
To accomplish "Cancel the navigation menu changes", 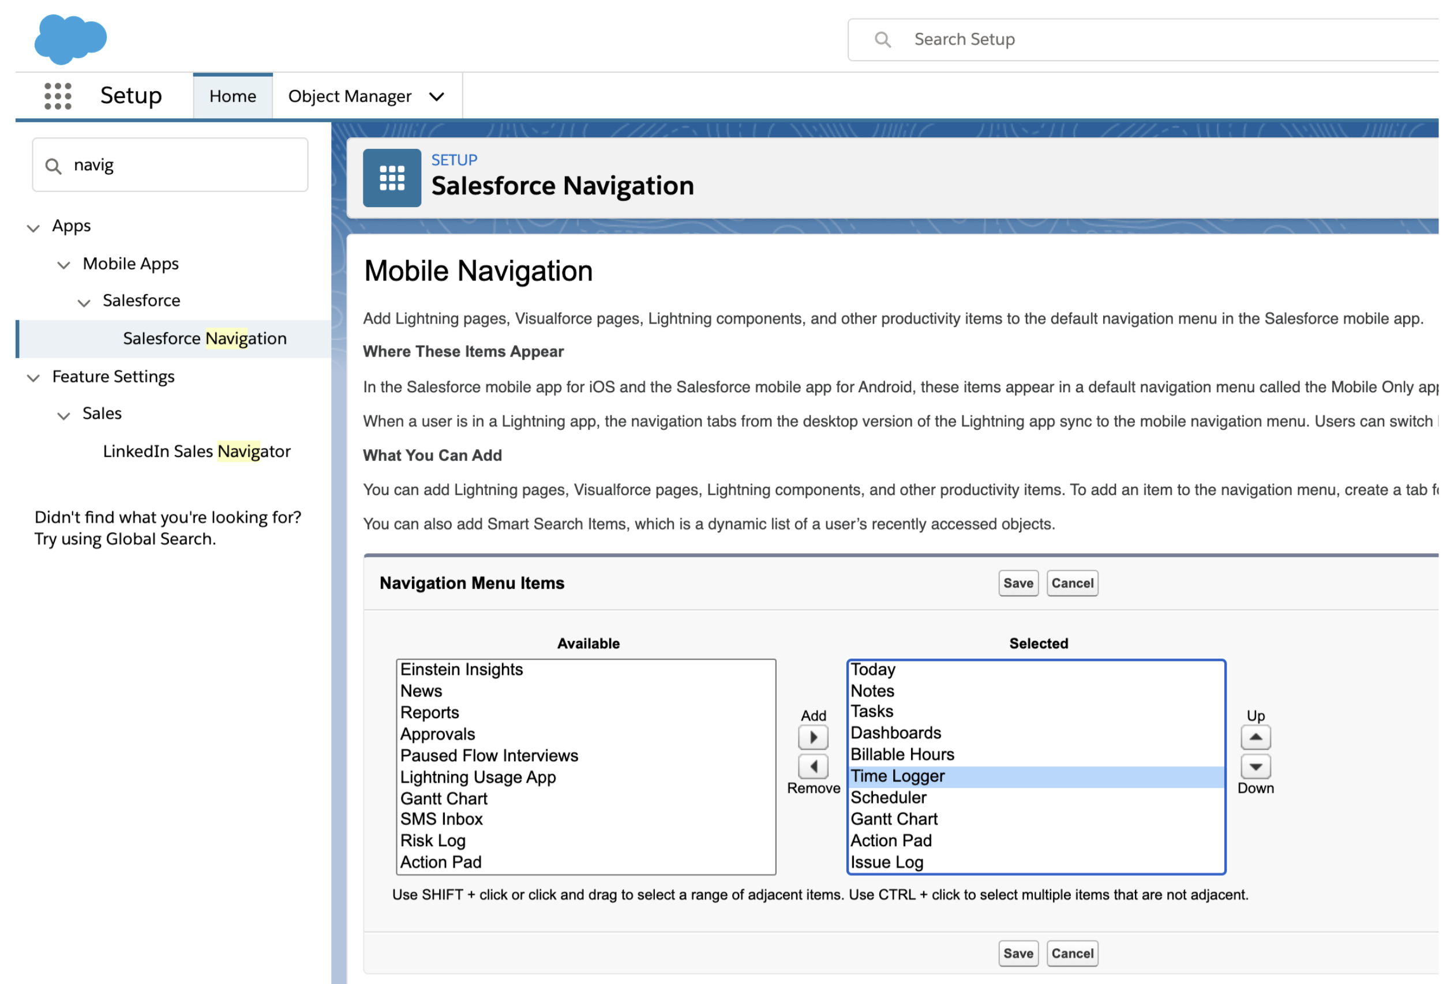I will 1073,583.
